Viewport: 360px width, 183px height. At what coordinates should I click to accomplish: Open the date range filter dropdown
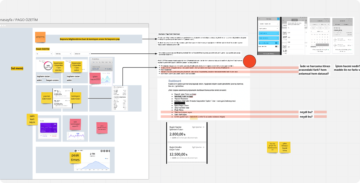click(63, 53)
